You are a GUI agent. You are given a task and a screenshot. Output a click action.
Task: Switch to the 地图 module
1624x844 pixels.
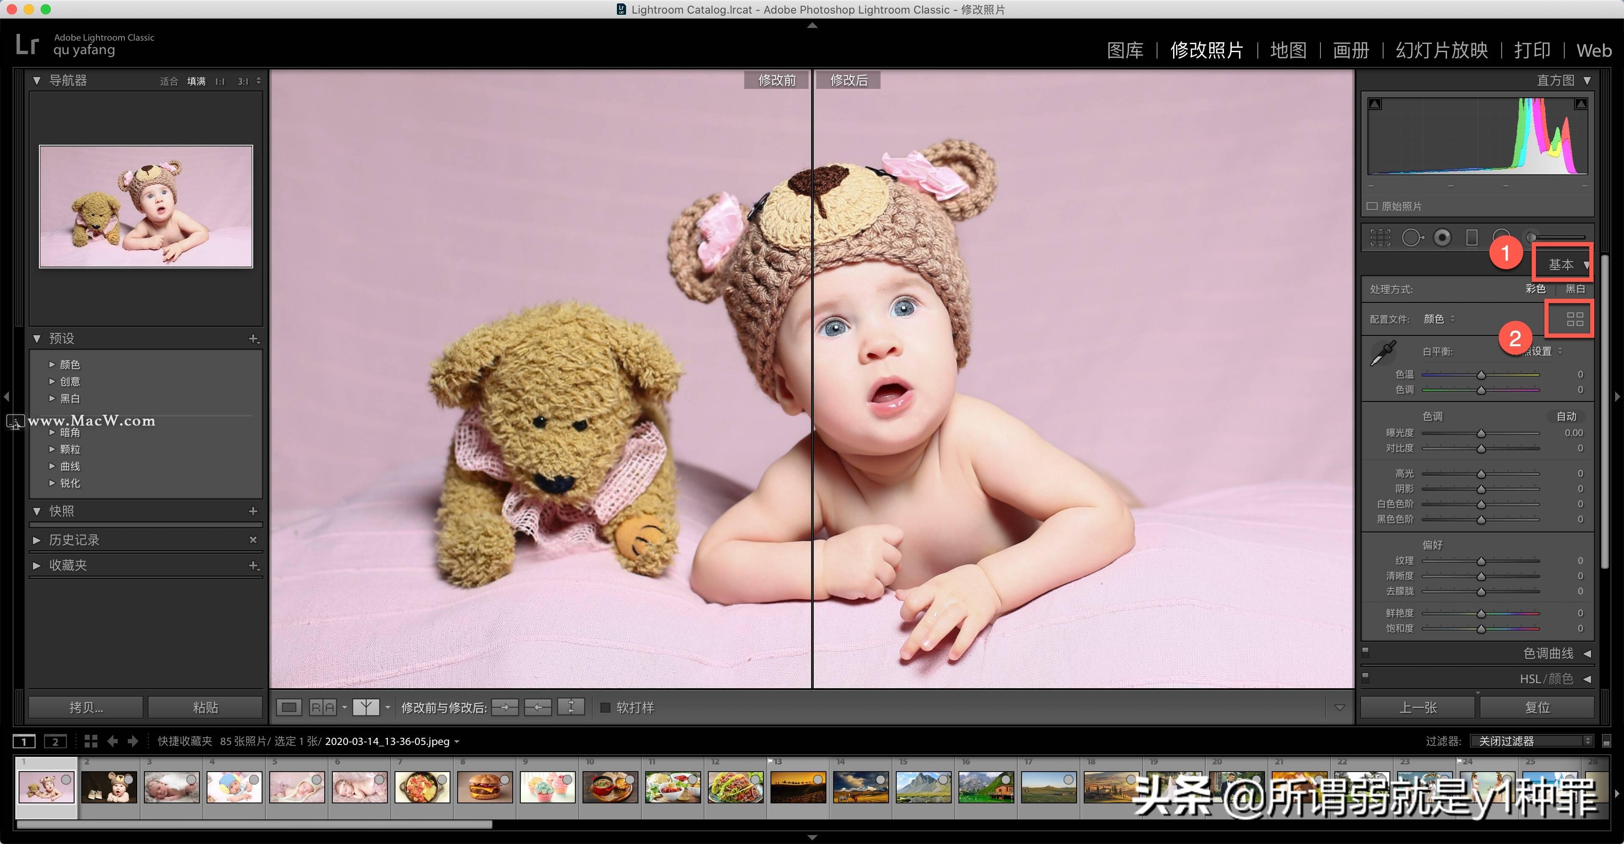1288,50
